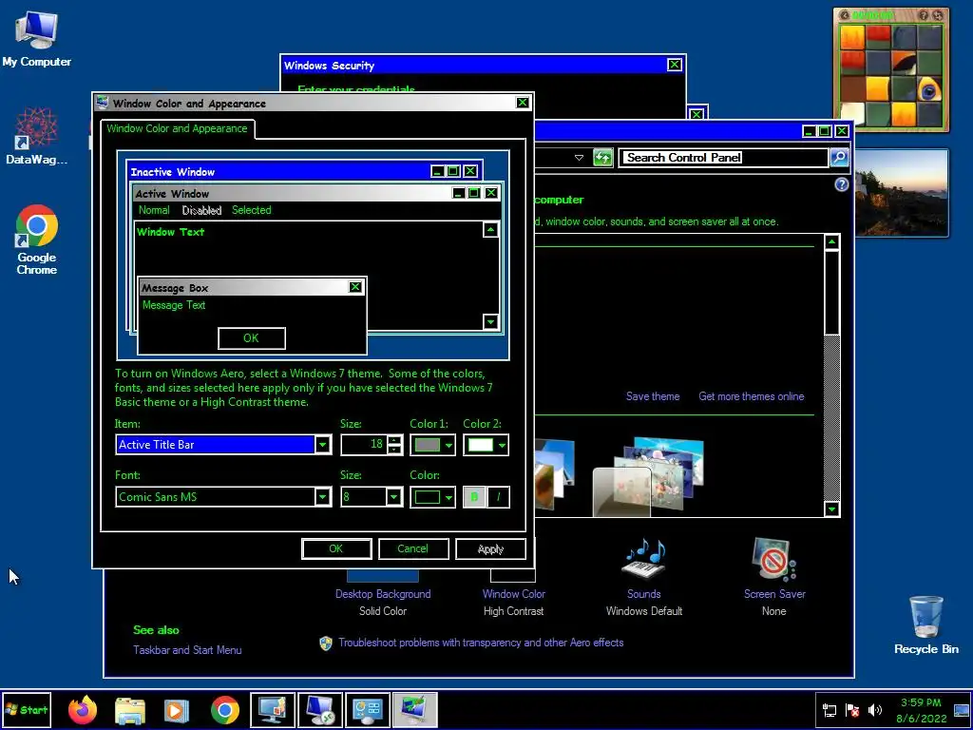The image size is (973, 730).
Task: Open the Screen Saver icon
Action: point(773,559)
